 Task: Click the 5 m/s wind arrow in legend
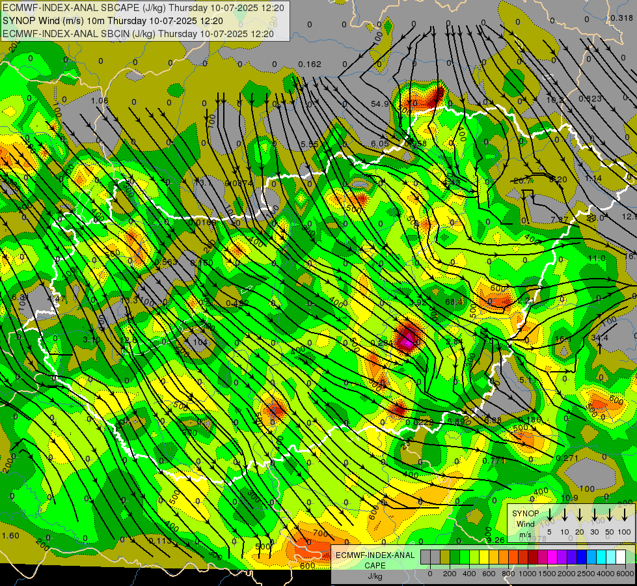click(x=550, y=514)
